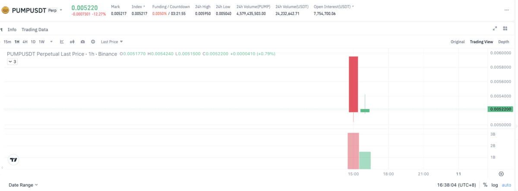Click the -12.27% change value

pyautogui.click(x=99, y=14)
